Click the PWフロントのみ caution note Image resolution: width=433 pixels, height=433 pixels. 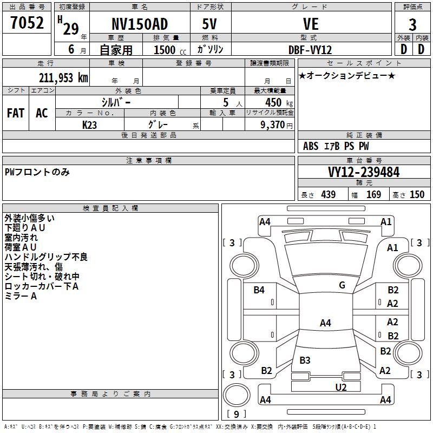(37, 172)
